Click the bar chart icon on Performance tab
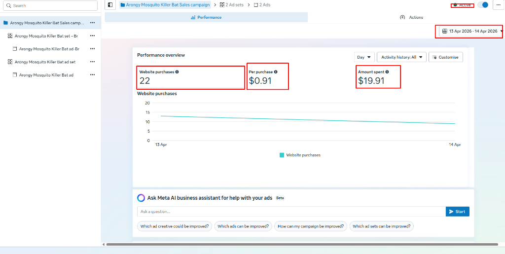This screenshot has width=505, height=254. point(193,17)
